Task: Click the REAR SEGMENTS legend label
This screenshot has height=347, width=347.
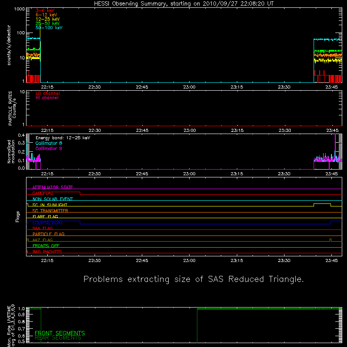Action: pos(58,338)
